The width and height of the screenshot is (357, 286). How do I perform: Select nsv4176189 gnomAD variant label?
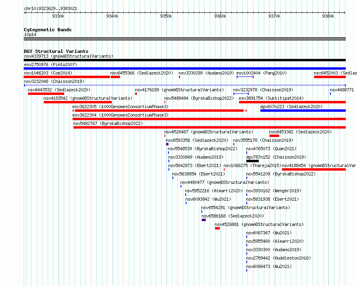179,90
